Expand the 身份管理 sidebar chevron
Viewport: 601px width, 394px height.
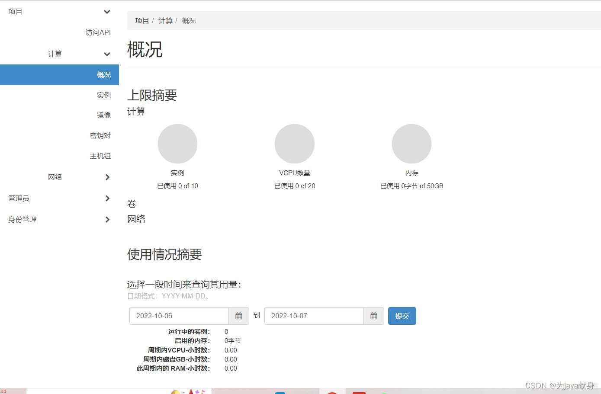point(107,219)
